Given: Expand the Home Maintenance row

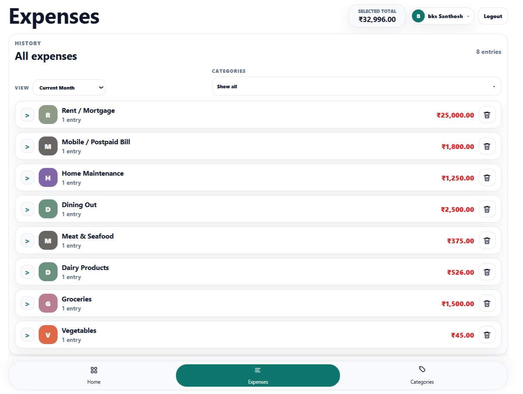Looking at the screenshot, I should [x=28, y=178].
